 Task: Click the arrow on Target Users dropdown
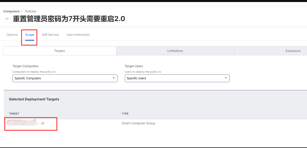coord(226,78)
